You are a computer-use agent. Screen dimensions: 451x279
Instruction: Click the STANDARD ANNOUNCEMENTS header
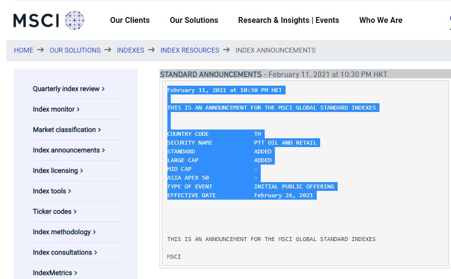tap(211, 74)
